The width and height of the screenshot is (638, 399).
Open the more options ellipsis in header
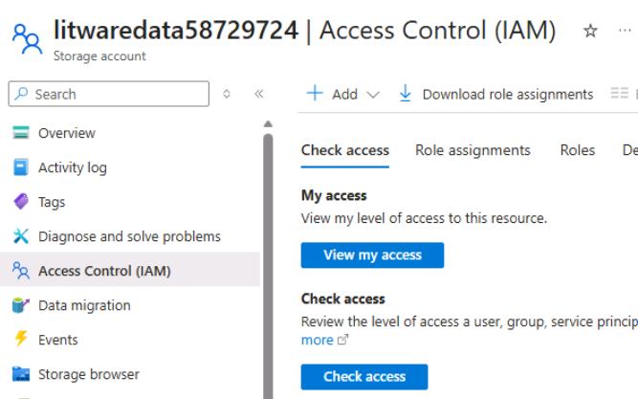(625, 31)
